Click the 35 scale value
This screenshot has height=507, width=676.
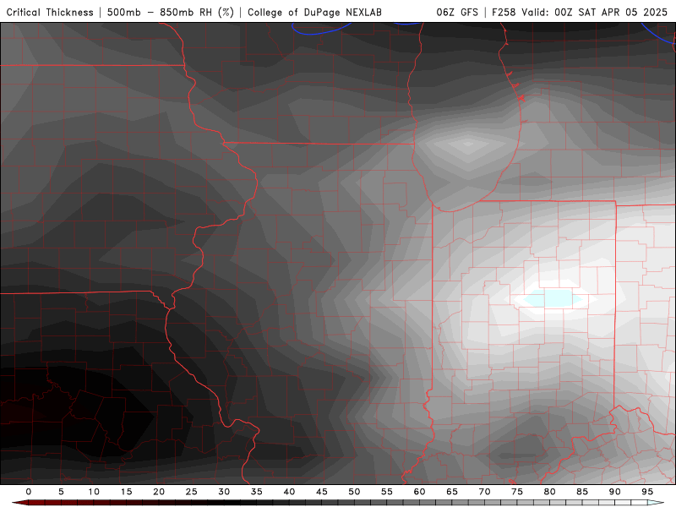(x=257, y=492)
